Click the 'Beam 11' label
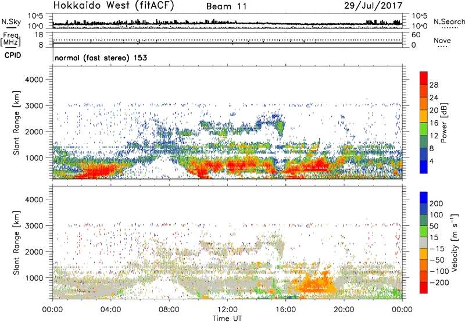The width and height of the screenshot is (465, 322). pyautogui.click(x=227, y=6)
